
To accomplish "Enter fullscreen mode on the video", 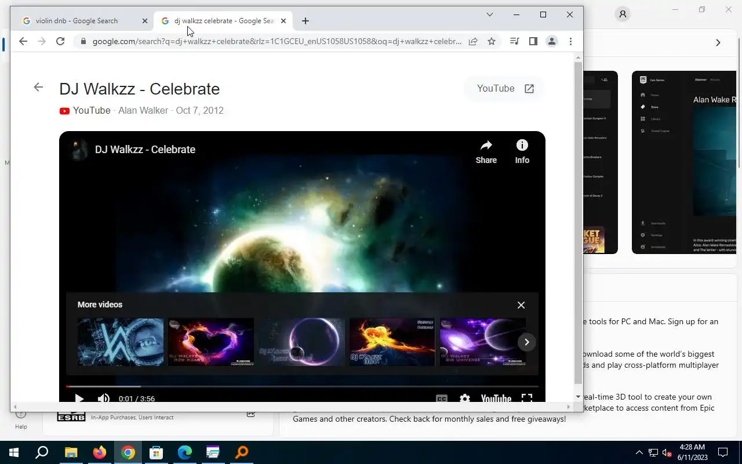I will pyautogui.click(x=526, y=398).
